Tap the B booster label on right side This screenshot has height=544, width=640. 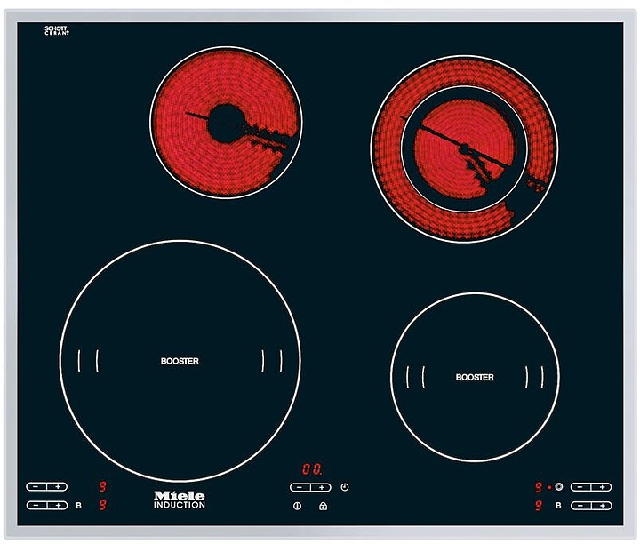coord(558,506)
